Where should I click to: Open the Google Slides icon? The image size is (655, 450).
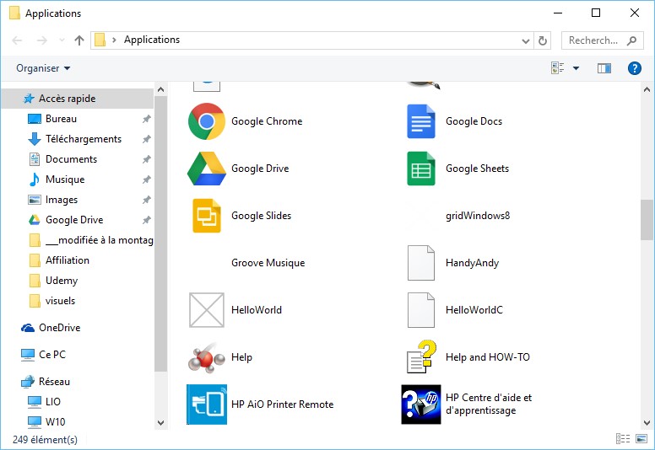[206, 216]
